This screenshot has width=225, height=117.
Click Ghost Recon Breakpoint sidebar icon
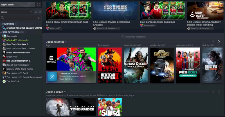[4, 52]
